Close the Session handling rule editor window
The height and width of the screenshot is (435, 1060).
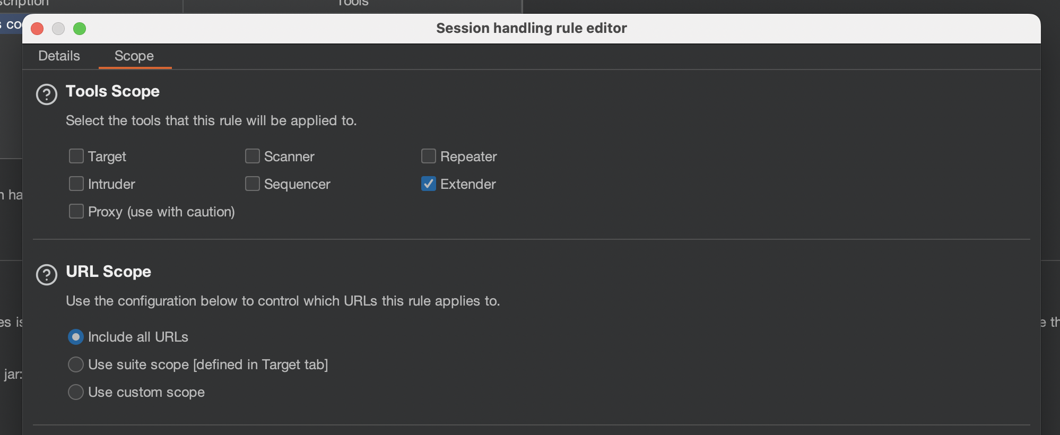[37, 29]
